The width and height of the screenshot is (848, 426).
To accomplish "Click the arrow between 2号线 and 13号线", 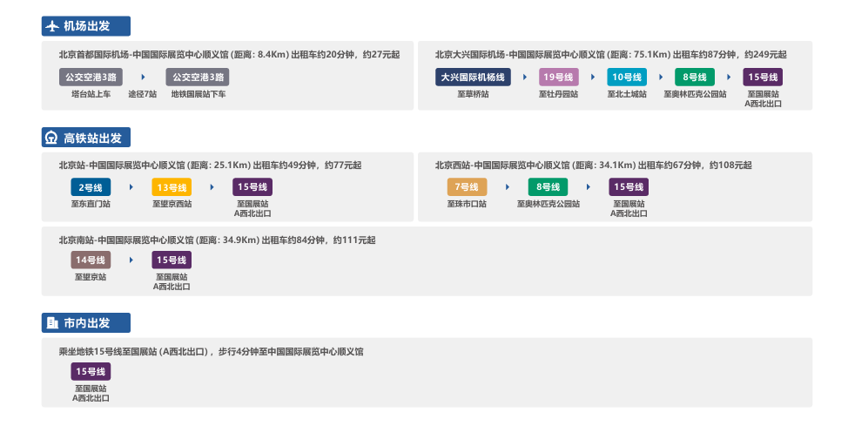I will [x=131, y=187].
